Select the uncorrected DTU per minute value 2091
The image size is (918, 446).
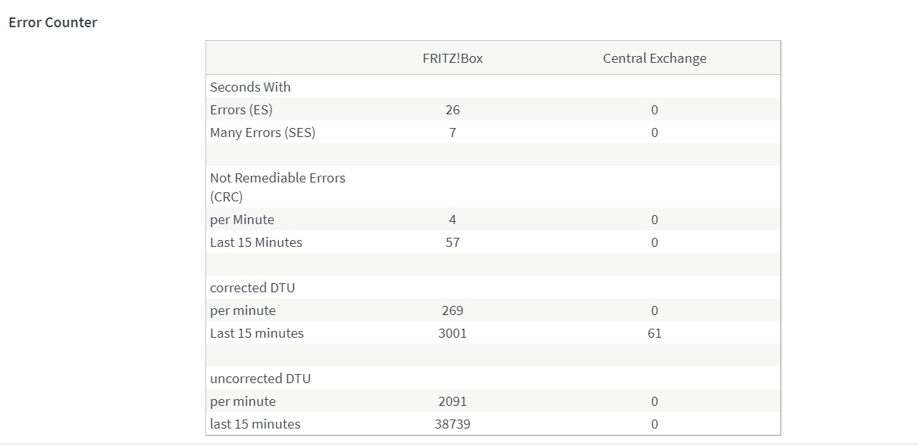pos(453,401)
